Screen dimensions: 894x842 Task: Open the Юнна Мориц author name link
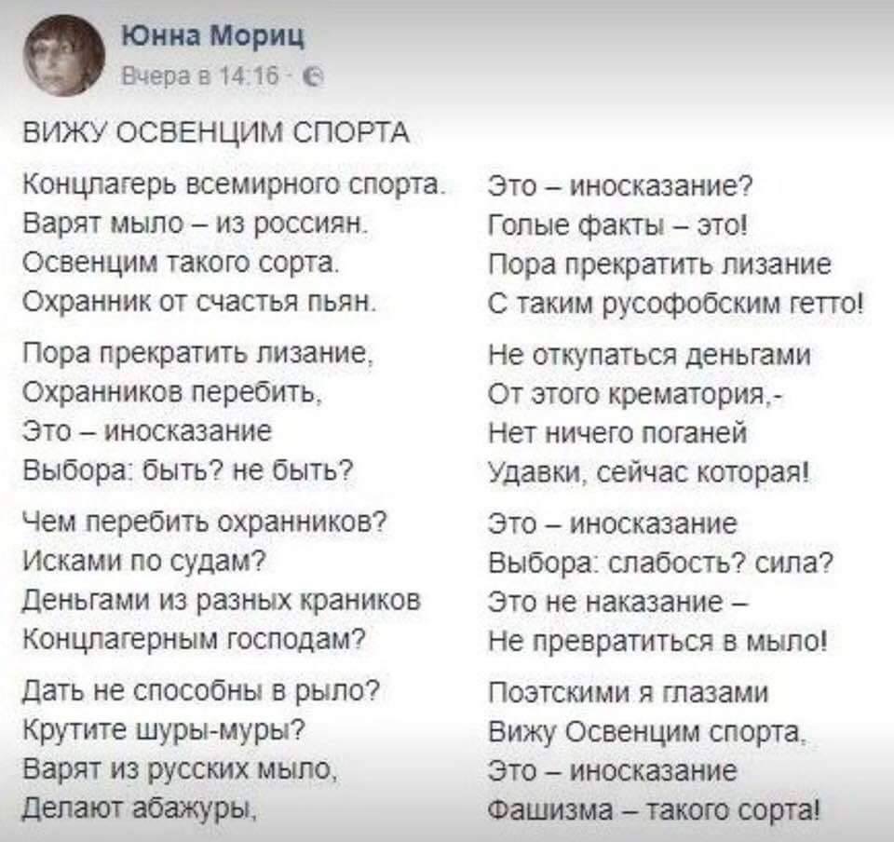coord(213,37)
